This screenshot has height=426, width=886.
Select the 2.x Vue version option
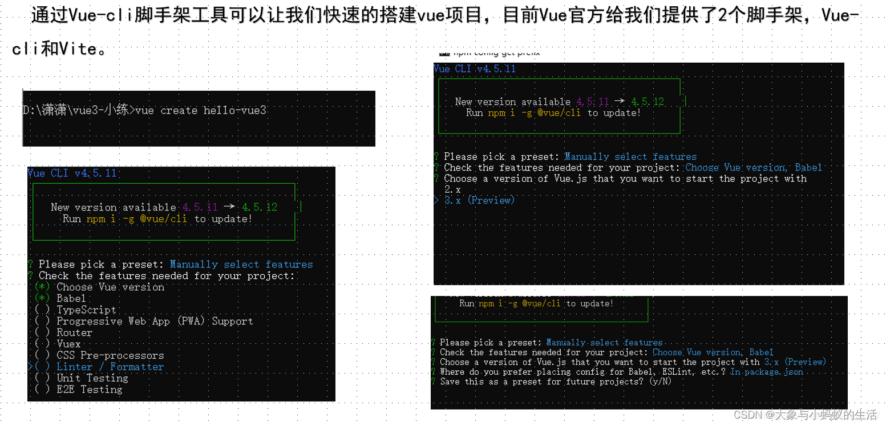tap(452, 189)
